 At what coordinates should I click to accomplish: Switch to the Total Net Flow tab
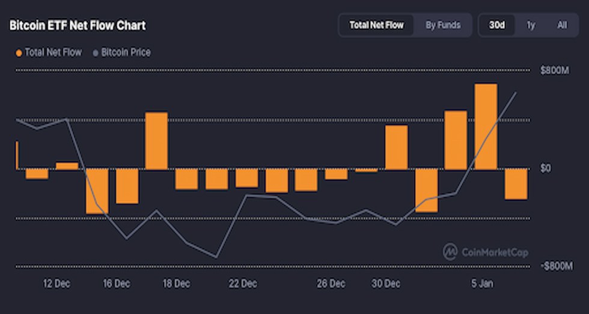(376, 25)
